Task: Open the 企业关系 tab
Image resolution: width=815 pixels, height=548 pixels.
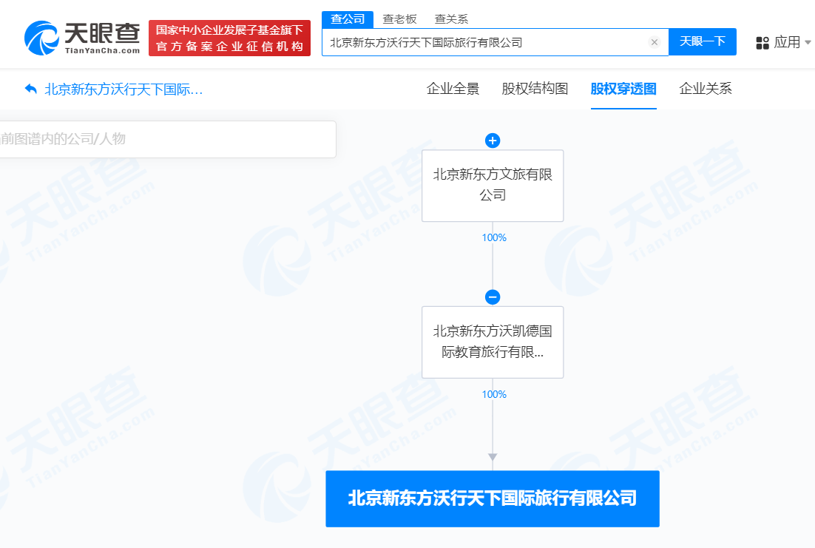Action: click(705, 88)
